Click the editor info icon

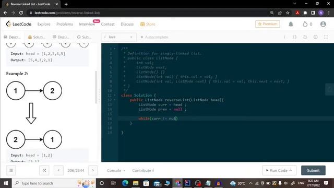click(x=284, y=37)
